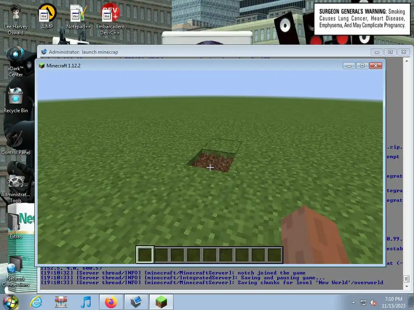The width and height of the screenshot is (414, 310).
Task: Click the console scrollbar up arrow
Action: click(407, 61)
